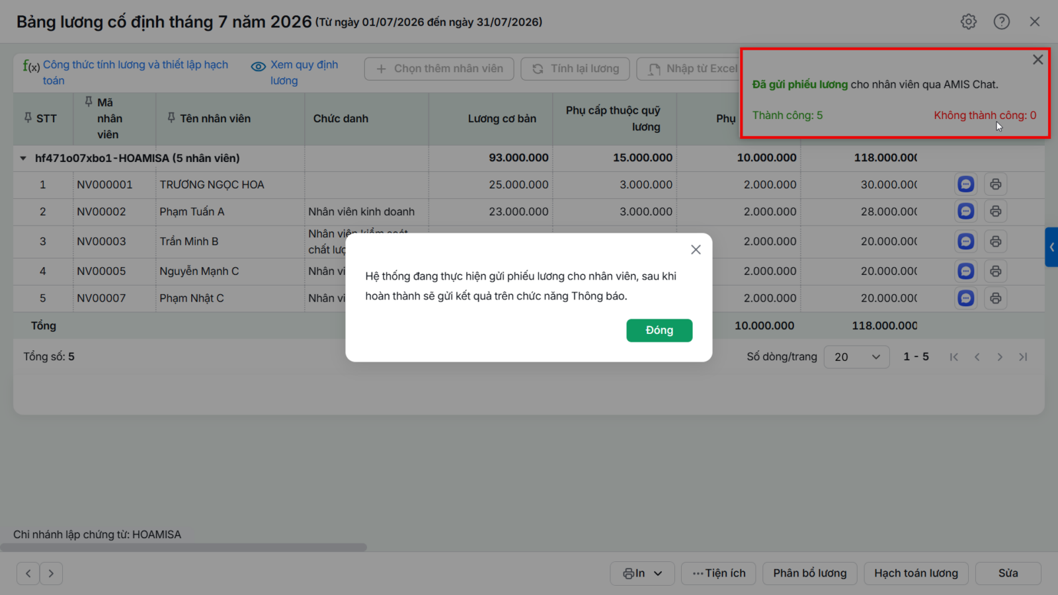The width and height of the screenshot is (1058, 595).
Task: Send payslip chat icon for NV000001
Action: coord(966,184)
